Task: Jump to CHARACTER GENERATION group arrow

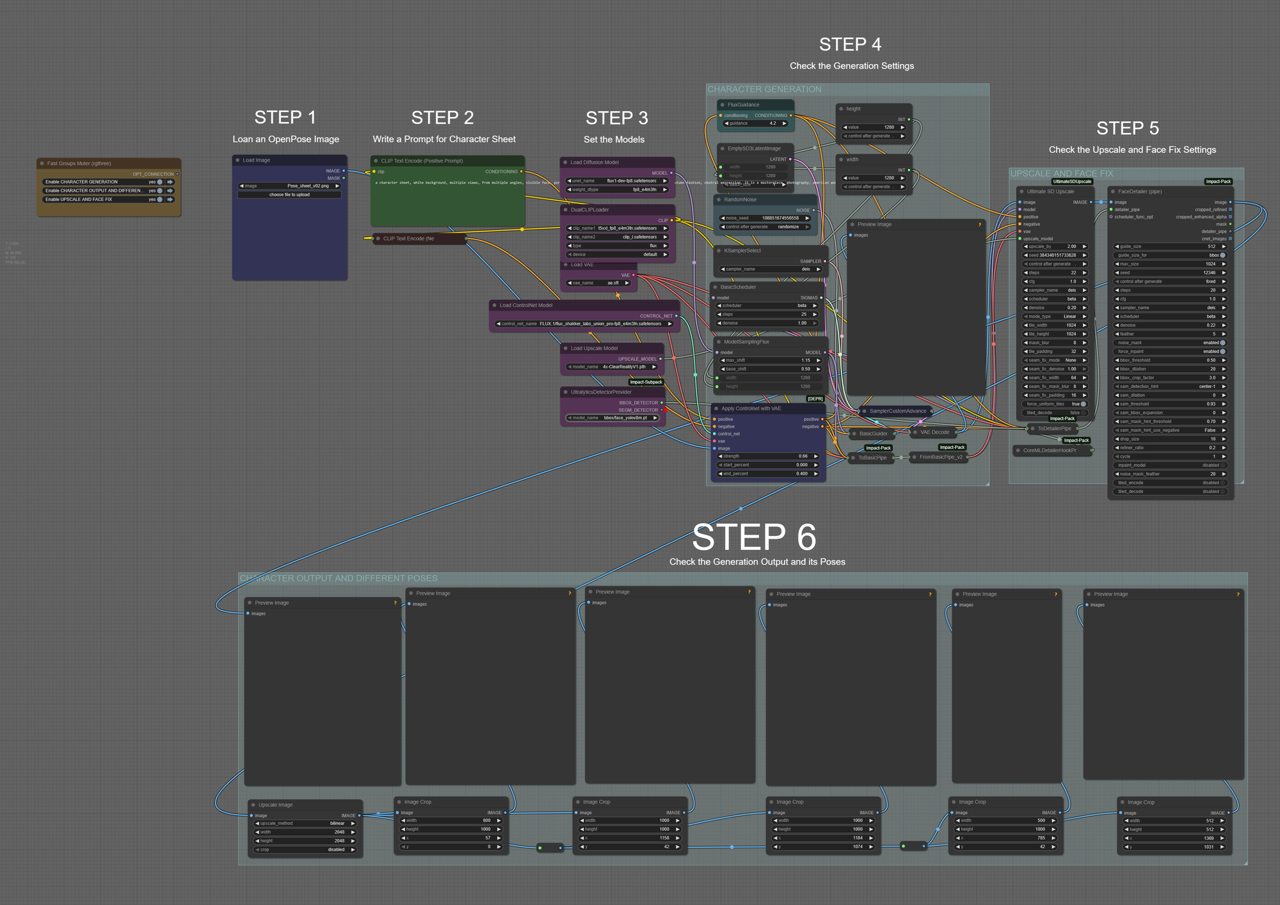Action: pyautogui.click(x=170, y=182)
